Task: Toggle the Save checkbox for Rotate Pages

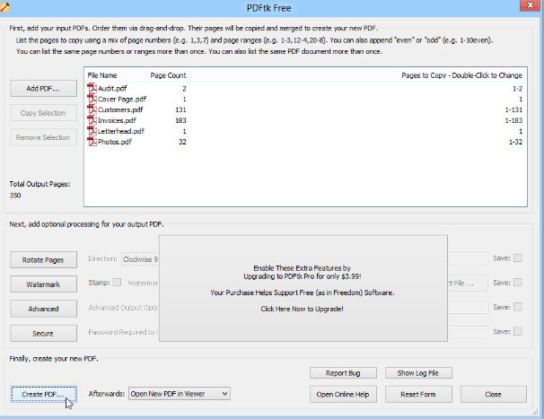Action: pyautogui.click(x=519, y=258)
